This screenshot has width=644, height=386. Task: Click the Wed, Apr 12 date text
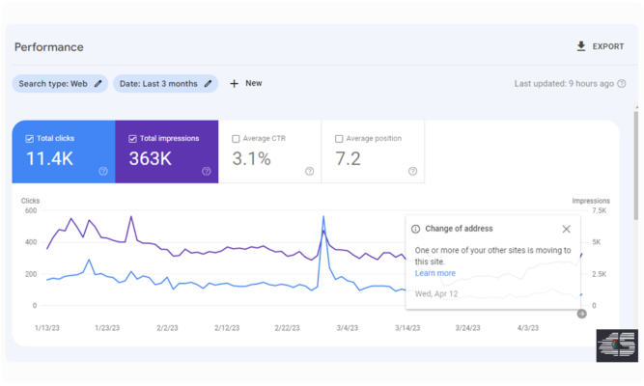(x=436, y=294)
